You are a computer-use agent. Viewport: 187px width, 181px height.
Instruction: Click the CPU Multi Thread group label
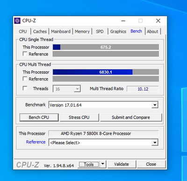pos(35,64)
